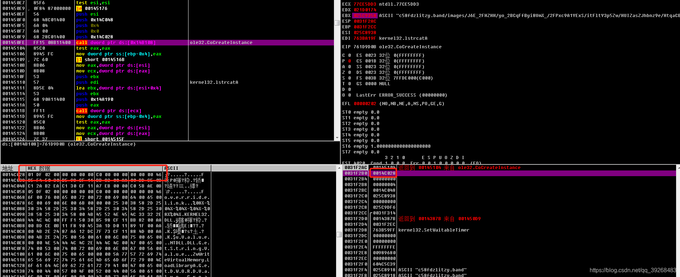Select dump row at address 0014C068
Image resolution: width=680 pixels, height=277 pixels.
[x=106, y=197]
